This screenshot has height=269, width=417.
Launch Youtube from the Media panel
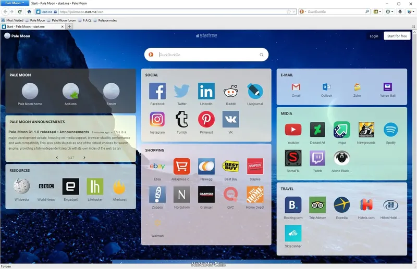coord(293,130)
